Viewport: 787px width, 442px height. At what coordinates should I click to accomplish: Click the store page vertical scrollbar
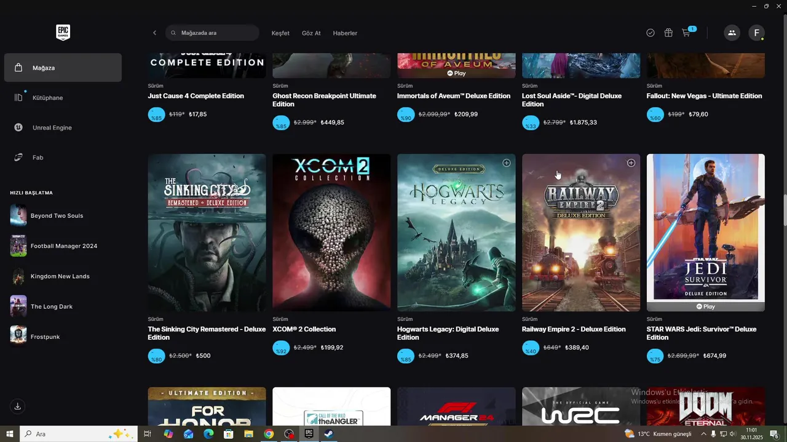click(x=784, y=212)
